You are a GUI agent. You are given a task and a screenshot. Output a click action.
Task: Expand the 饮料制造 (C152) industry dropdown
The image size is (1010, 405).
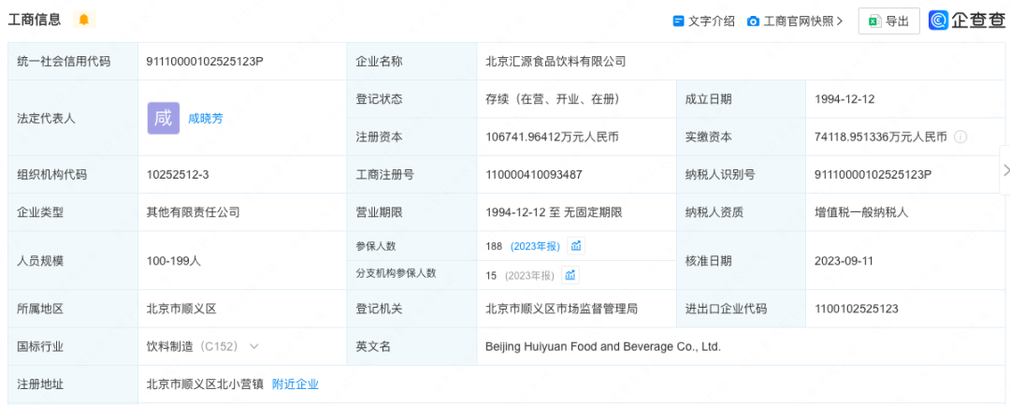click(x=253, y=346)
